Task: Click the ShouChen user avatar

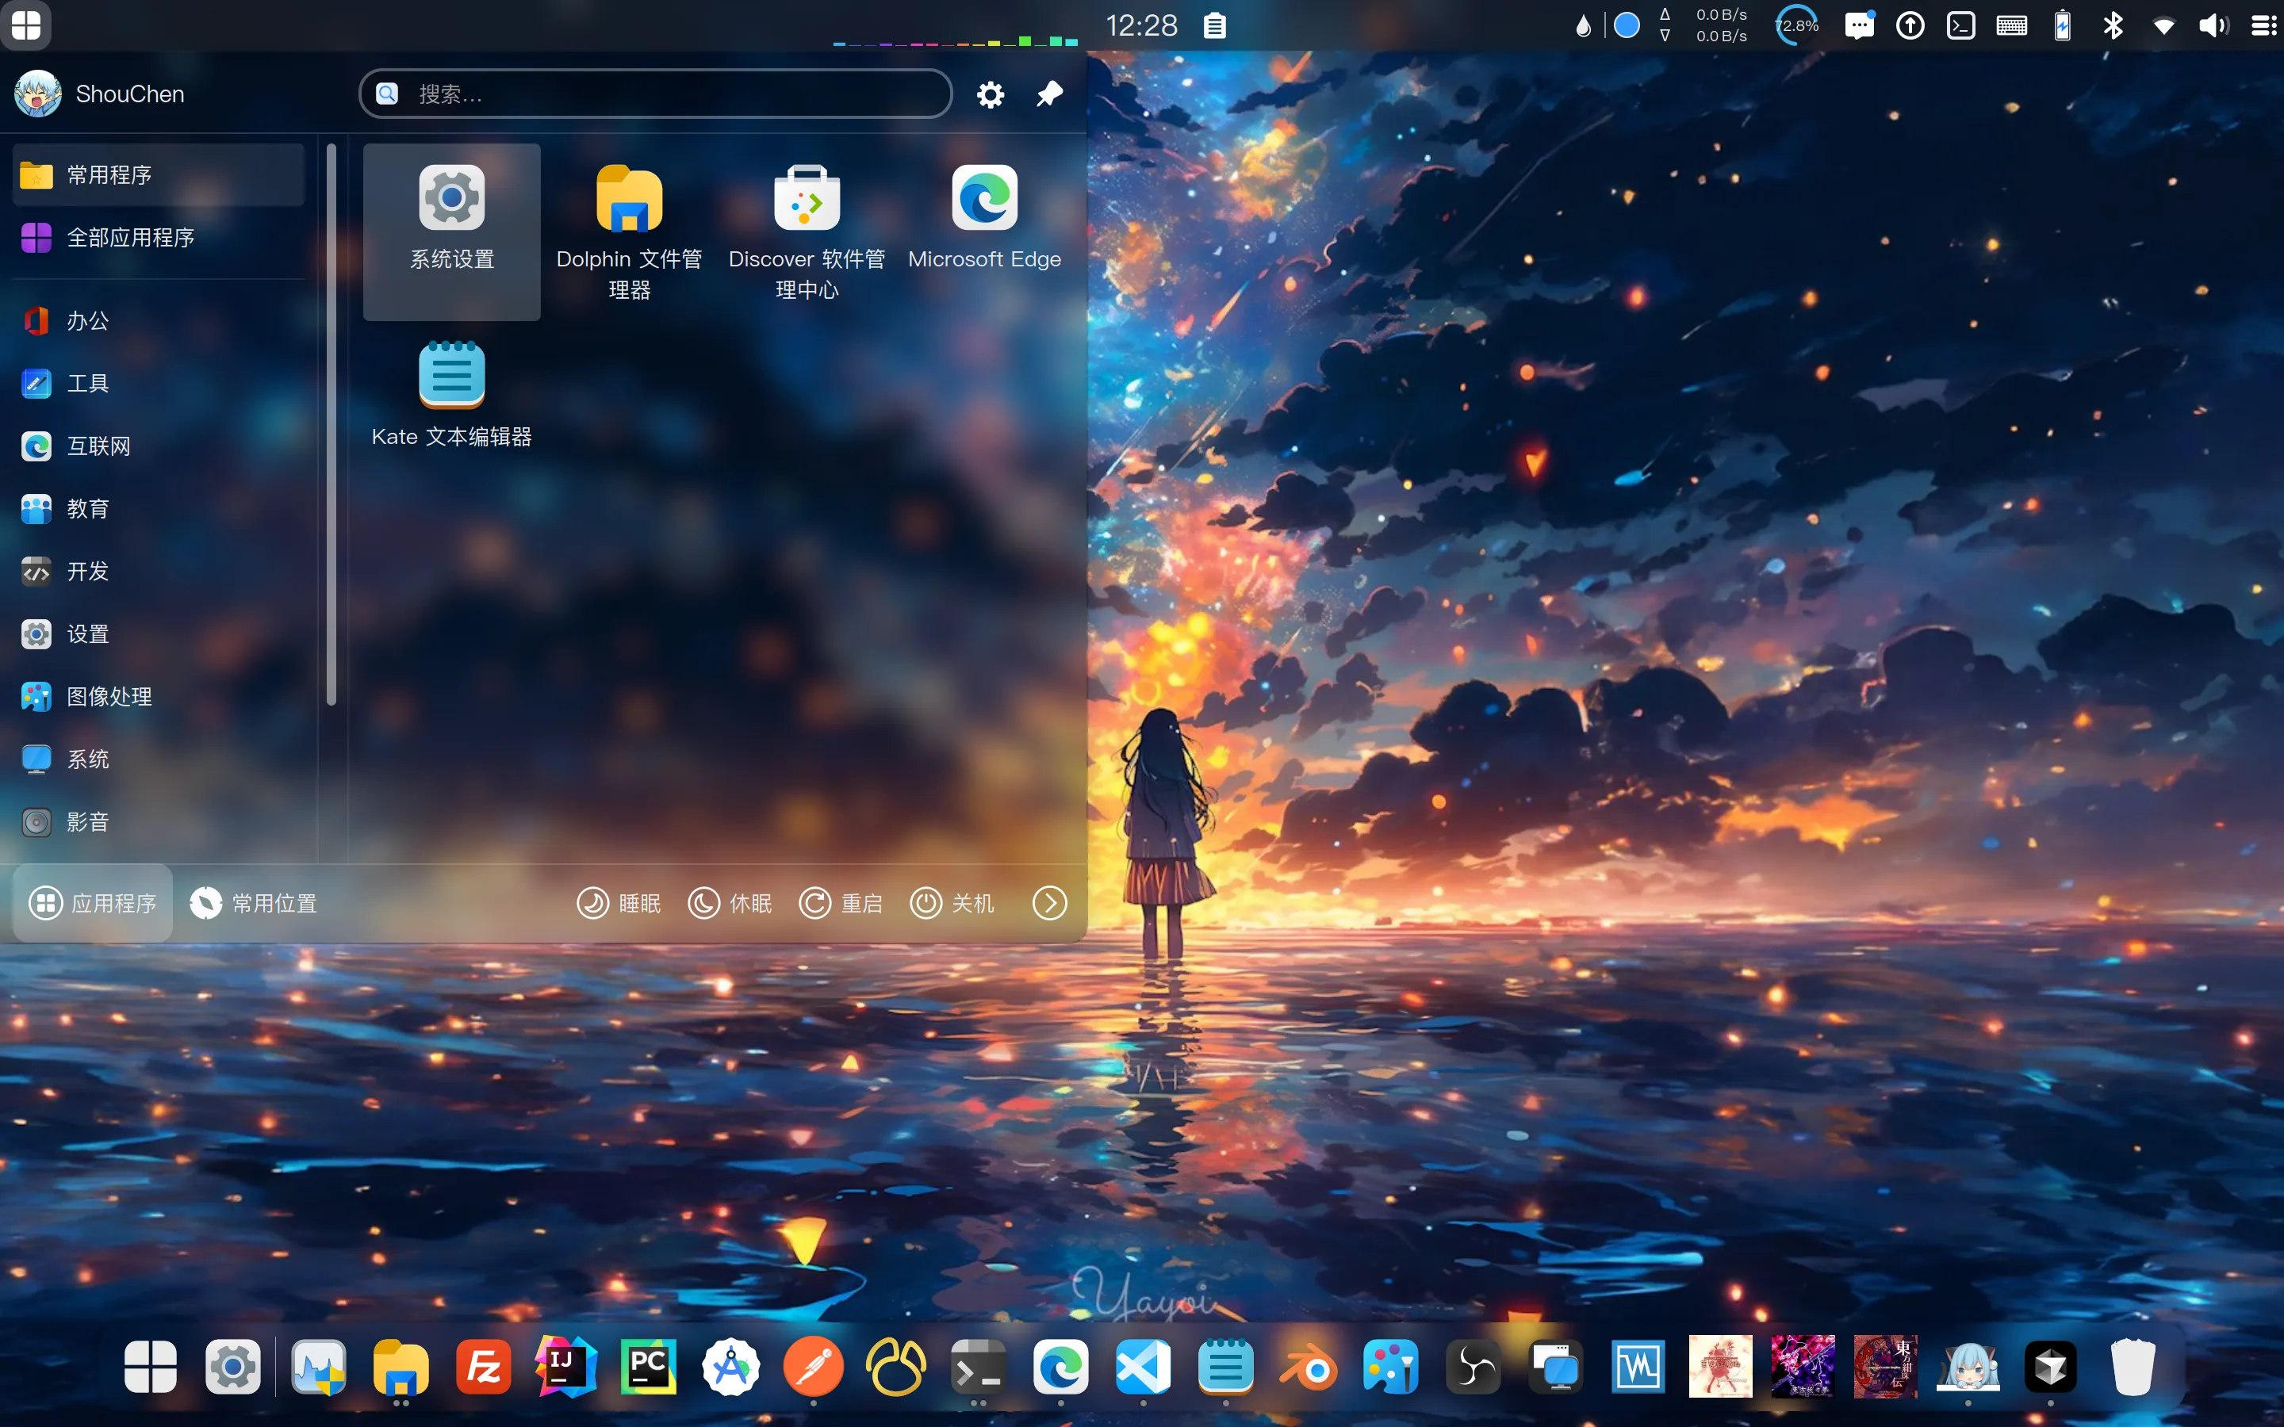Action: click(38, 94)
